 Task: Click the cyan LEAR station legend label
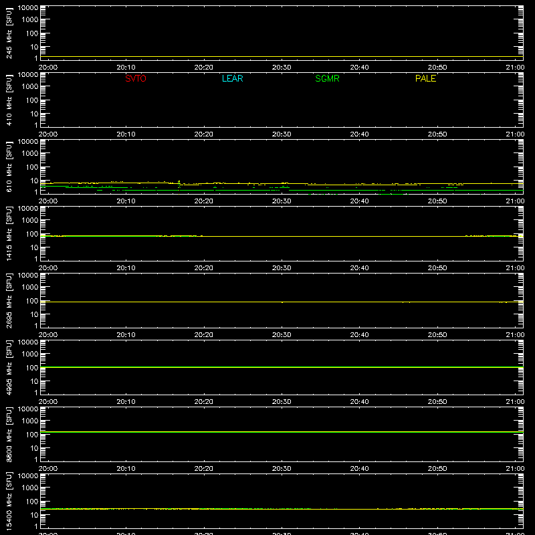pos(232,78)
